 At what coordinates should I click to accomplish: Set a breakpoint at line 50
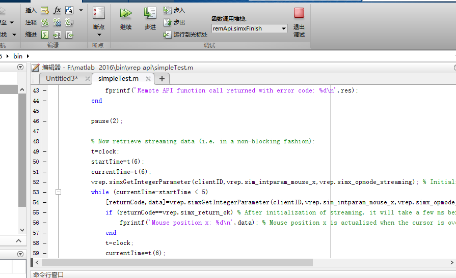point(44,162)
